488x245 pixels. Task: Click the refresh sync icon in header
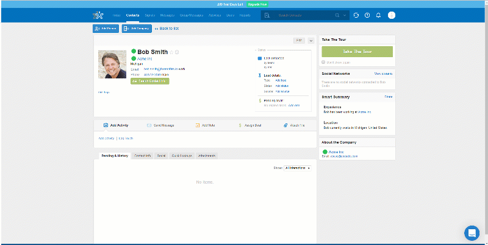[x=356, y=15]
